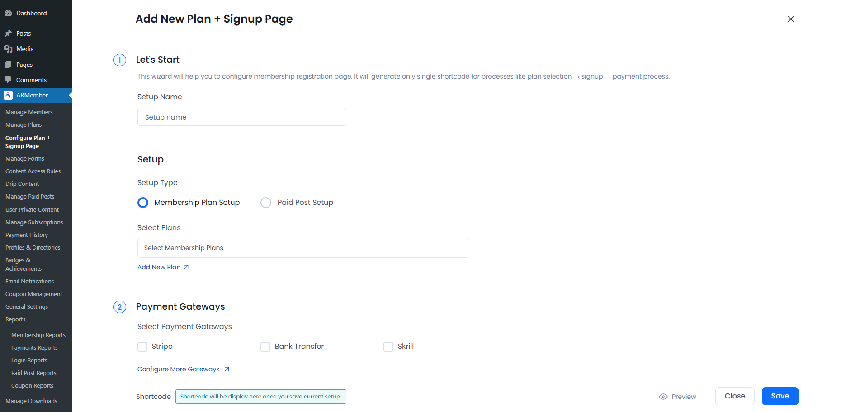Click the Media icon in sidebar
The height and width of the screenshot is (412, 860).
coord(8,49)
